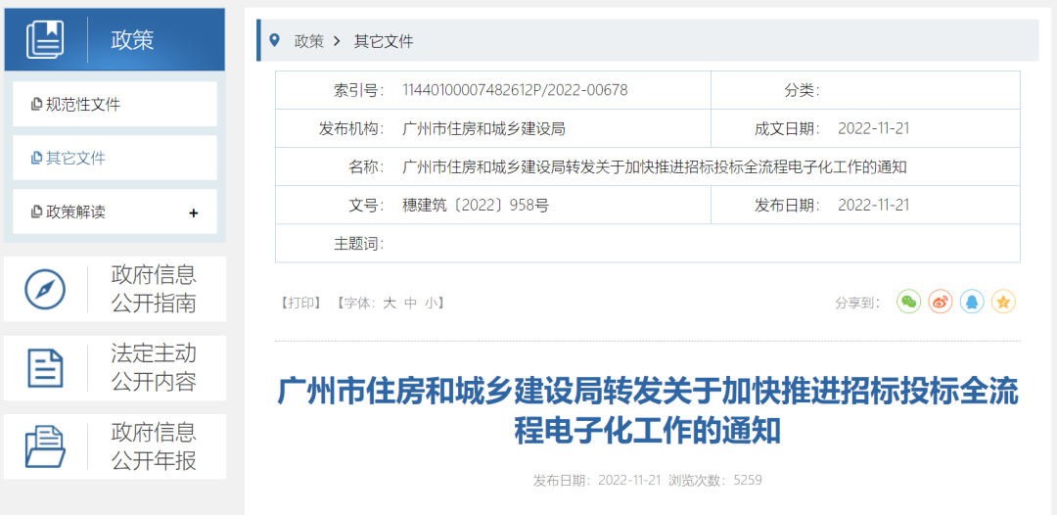Viewport: 1057px width, 515px height.
Task: Click the folder icon beside 政府信息公开年报
Action: click(x=45, y=446)
